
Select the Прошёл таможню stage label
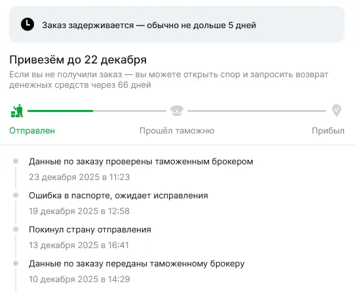point(177,131)
